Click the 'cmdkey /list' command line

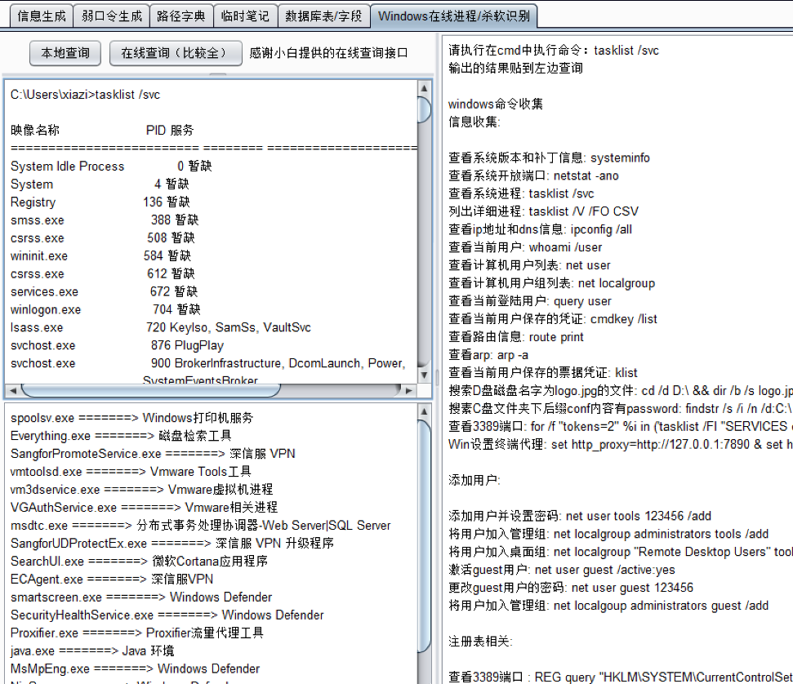pyautogui.click(x=553, y=319)
